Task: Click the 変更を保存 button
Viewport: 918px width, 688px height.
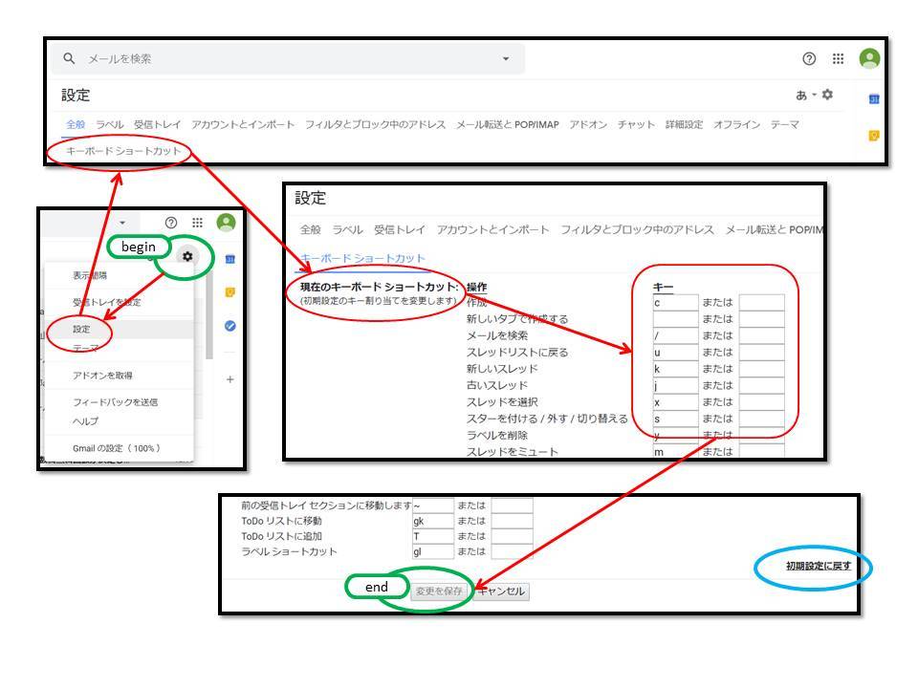Action: [439, 591]
